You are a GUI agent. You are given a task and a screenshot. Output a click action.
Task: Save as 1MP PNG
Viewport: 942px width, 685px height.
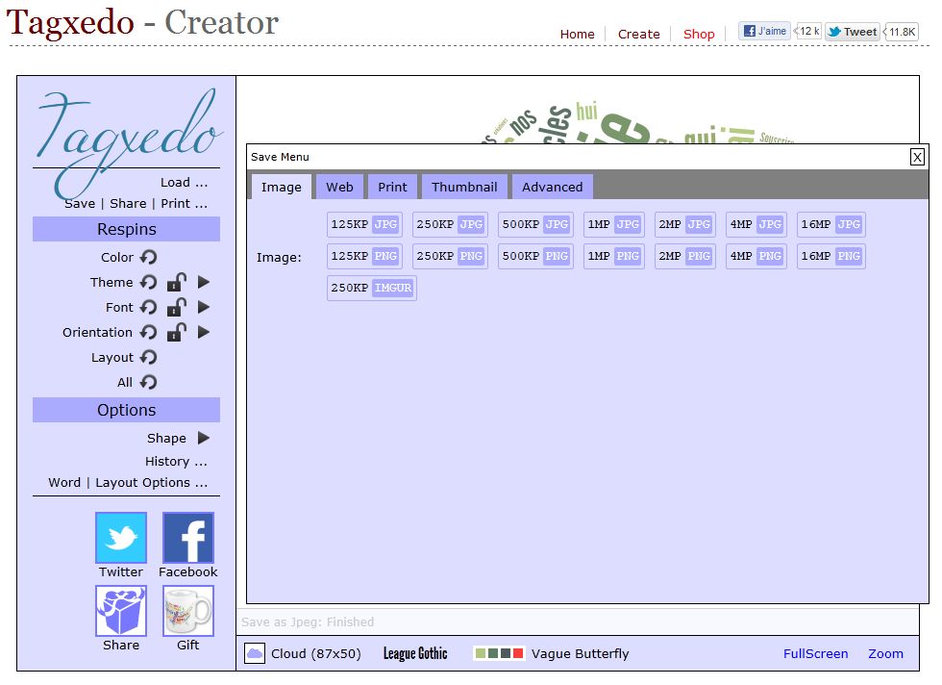tap(614, 256)
